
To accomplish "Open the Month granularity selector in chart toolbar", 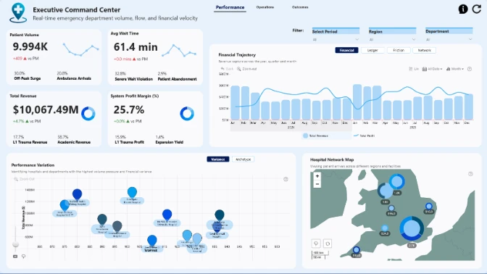I will [x=455, y=69].
